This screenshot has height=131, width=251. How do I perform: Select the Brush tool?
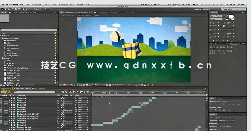(x=34, y=9)
